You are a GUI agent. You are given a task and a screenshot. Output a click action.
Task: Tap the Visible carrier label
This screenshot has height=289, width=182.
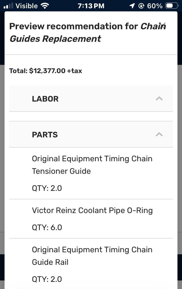tap(26, 6)
